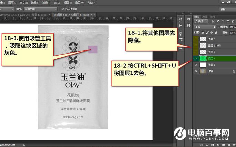This screenshot has width=236, height=147.
Task: Select 图层 2 white thumbnail
Action: (203, 65)
